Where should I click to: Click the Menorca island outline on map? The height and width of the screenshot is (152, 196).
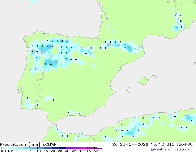(155, 77)
